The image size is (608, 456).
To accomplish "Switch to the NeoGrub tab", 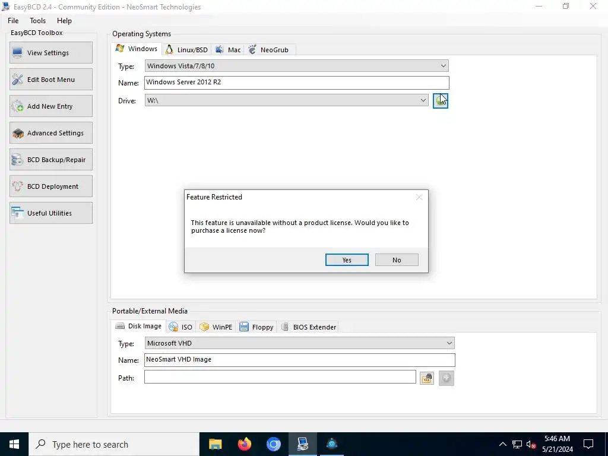I will pos(270,50).
